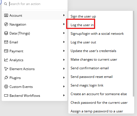Click the Analytics chart icon
The width and height of the screenshot is (137, 116).
[6, 60]
